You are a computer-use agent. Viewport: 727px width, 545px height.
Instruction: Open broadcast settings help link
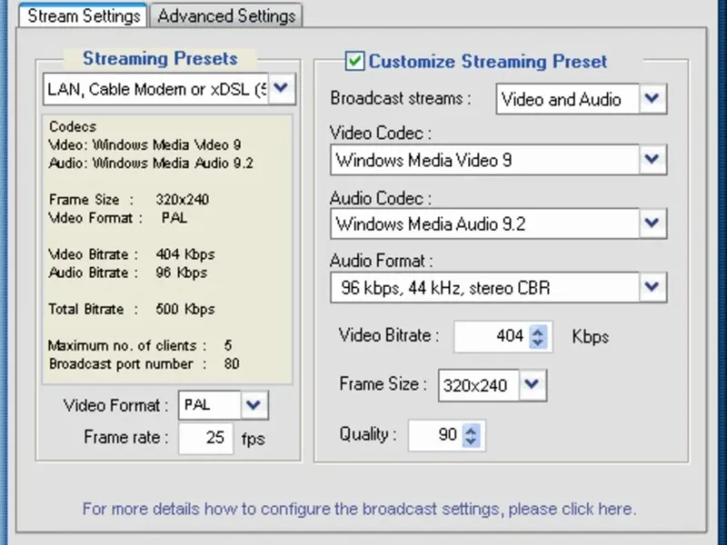tap(359, 508)
